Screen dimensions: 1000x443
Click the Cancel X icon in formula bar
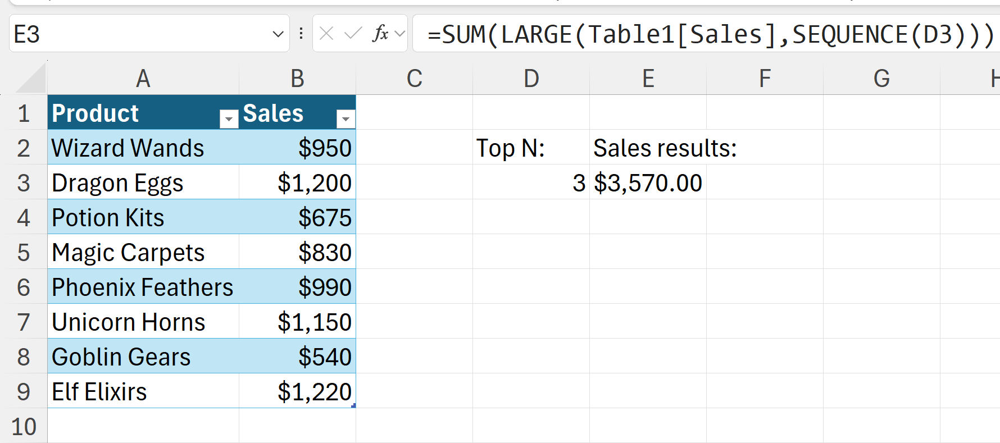(x=326, y=34)
